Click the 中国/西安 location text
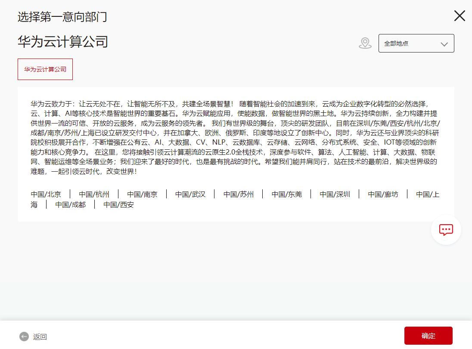Screen dimensions: 472x349 [x=118, y=204]
